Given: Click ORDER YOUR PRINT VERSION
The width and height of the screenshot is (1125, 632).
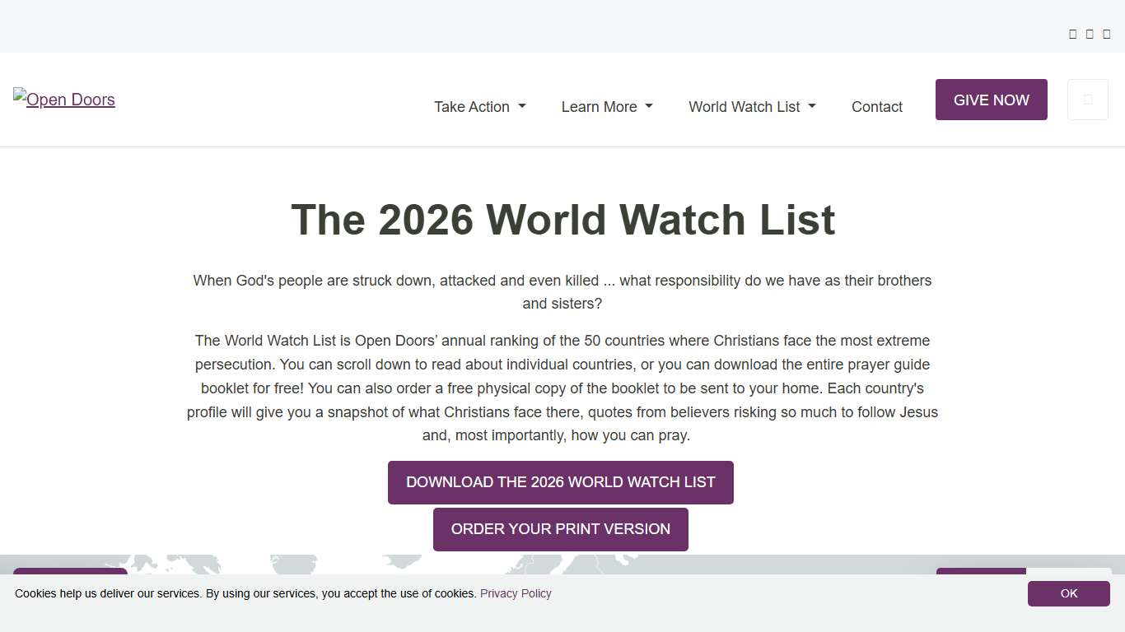Looking at the screenshot, I should coord(560,529).
